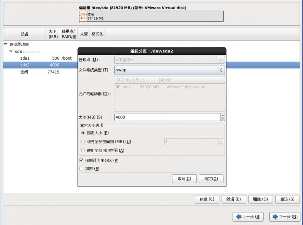This screenshot has height=225, width=303.
Task: Increase size with the stepper up arrow
Action: (x=222, y=116)
